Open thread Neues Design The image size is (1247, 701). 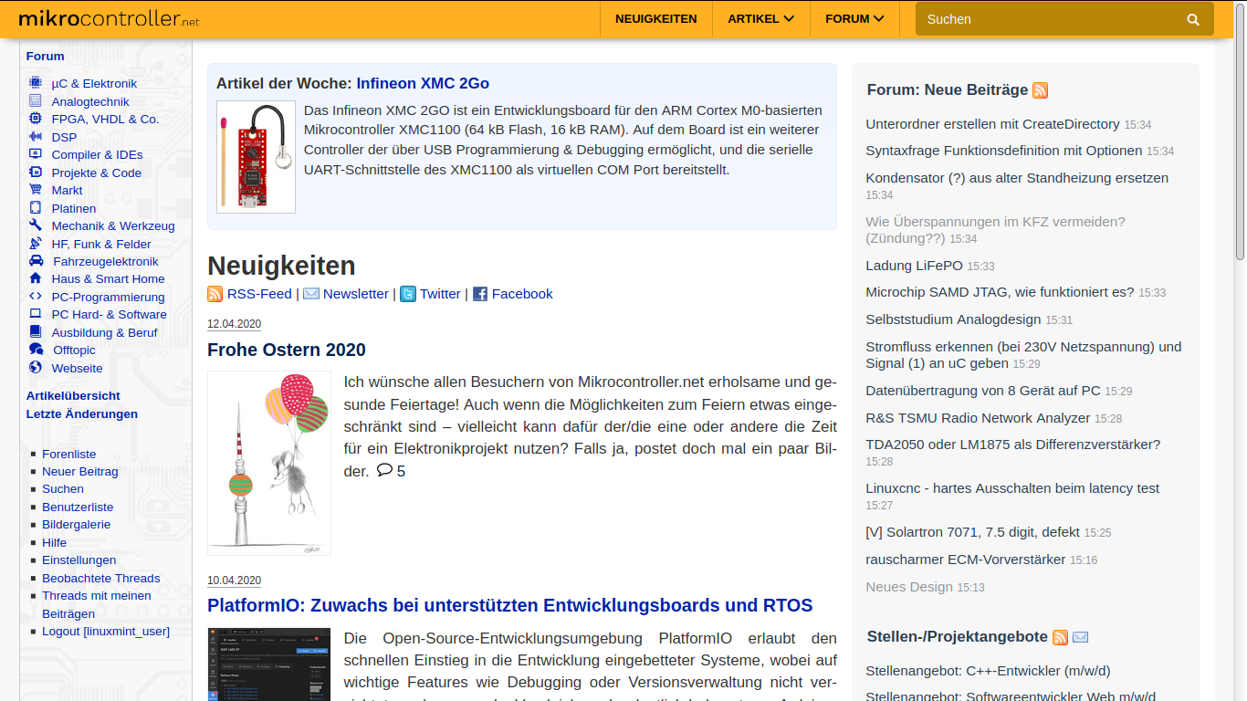coord(909,587)
